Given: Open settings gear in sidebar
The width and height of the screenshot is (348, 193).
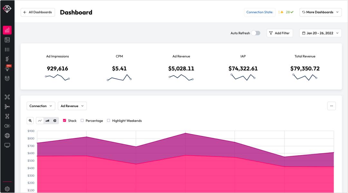Looking at the screenshot, I should pyautogui.click(x=7, y=189).
